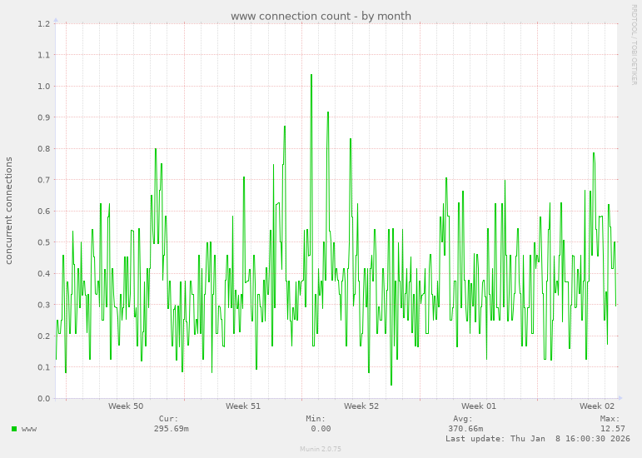Click the 'Last update' timestamp text
The height and width of the screenshot is (458, 642).
click(538, 439)
